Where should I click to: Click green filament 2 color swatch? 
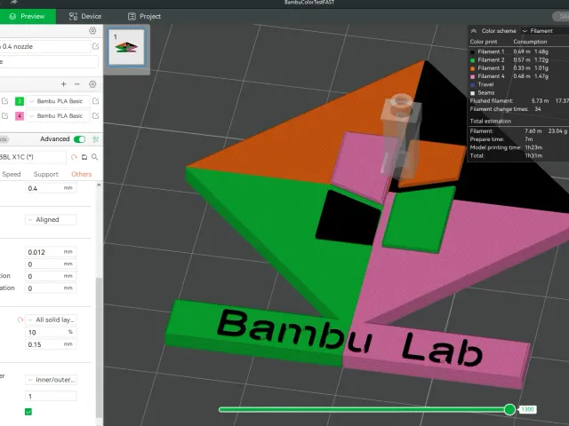point(20,101)
